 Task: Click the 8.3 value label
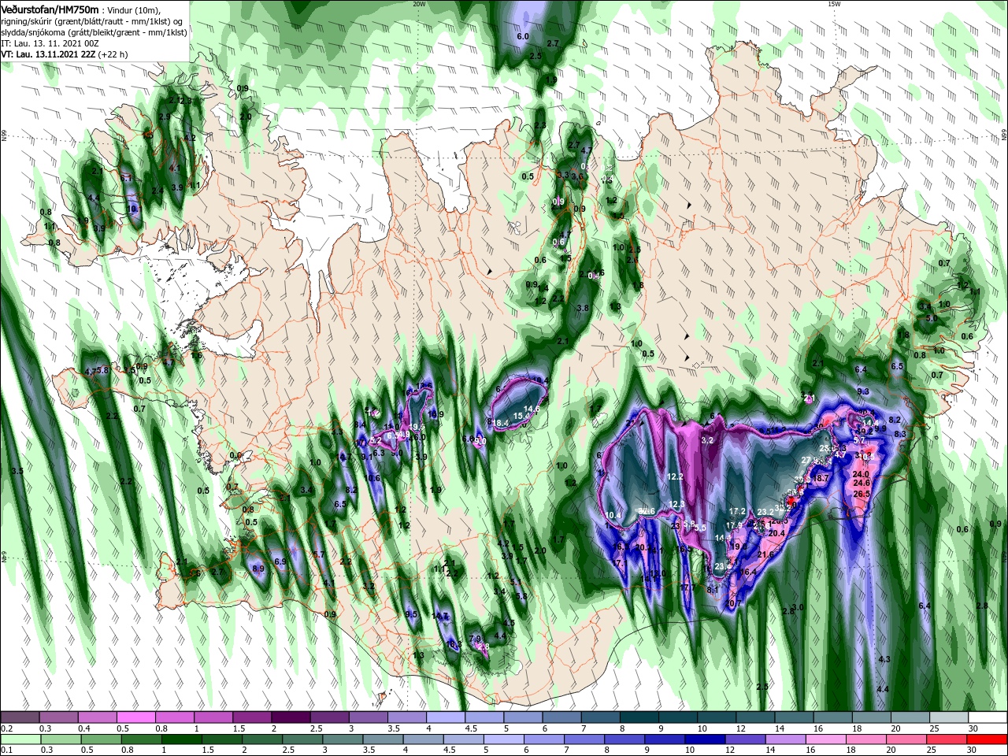click(900, 434)
